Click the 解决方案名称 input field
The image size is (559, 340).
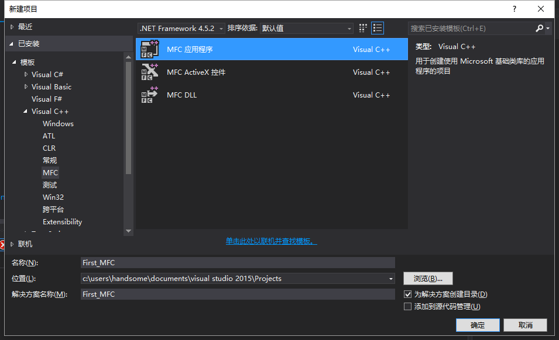pos(238,294)
